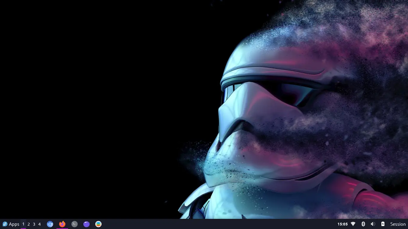Launch the terminal from the panel
Viewport: 408px width, 229px height.
74,224
